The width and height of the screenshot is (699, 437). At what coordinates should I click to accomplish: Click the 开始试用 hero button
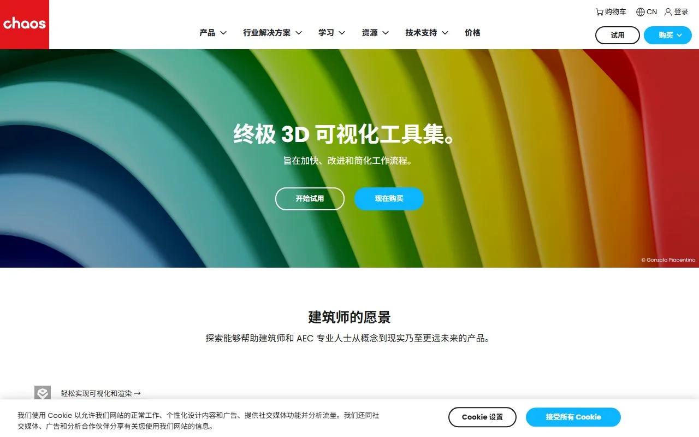coord(310,199)
